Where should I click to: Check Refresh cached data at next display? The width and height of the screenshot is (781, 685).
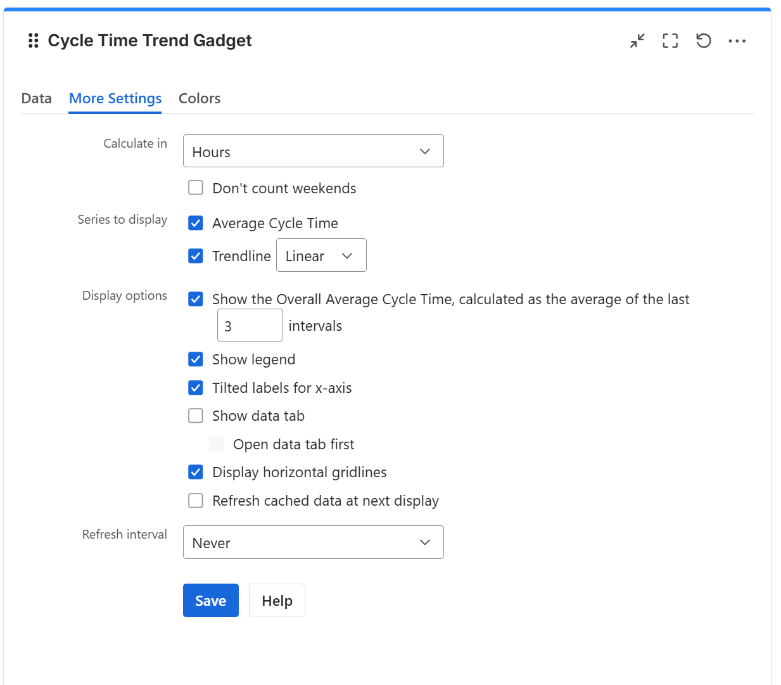[196, 501]
